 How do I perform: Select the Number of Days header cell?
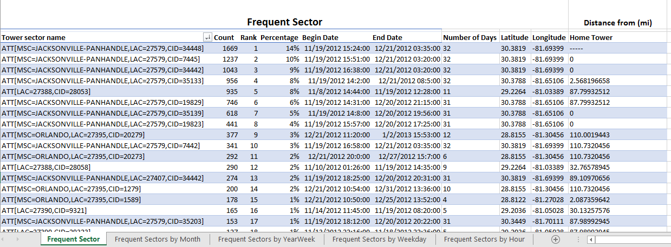[470, 37]
